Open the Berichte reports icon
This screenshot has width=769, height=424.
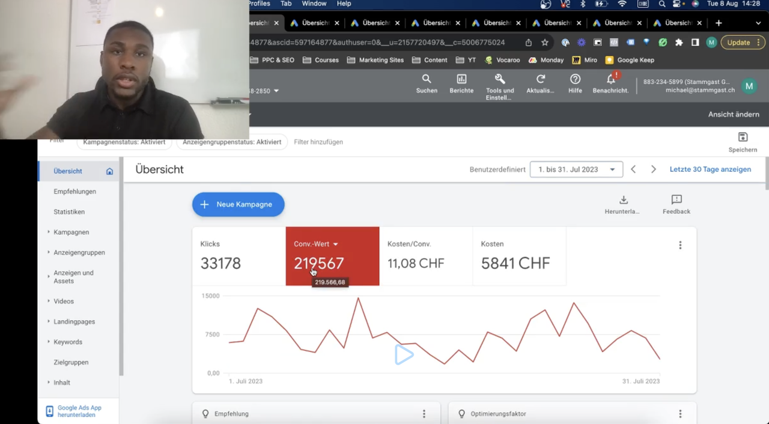coord(461,79)
